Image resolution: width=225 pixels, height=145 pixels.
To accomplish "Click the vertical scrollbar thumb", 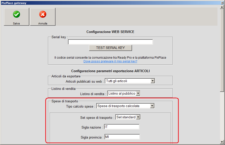I will click(x=222, y=50).
